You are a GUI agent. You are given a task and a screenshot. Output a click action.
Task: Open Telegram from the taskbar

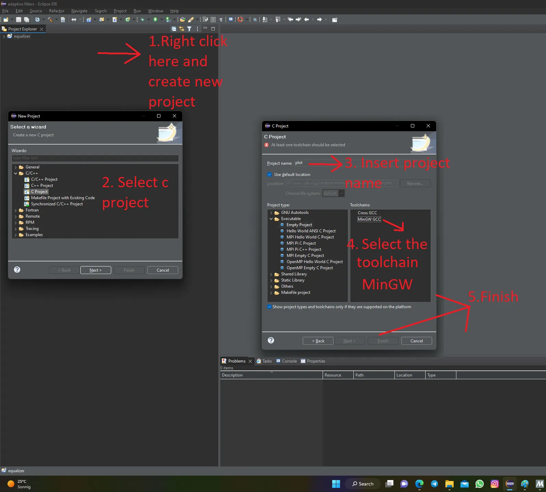tap(434, 483)
